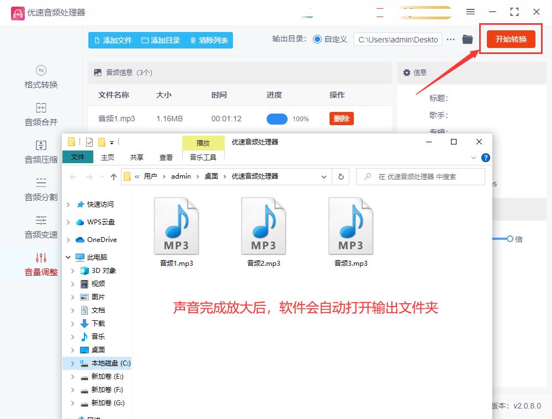The height and width of the screenshot is (419, 552).
Task: Open the 音频压缩 audio compress tool
Action: pyautogui.click(x=41, y=152)
